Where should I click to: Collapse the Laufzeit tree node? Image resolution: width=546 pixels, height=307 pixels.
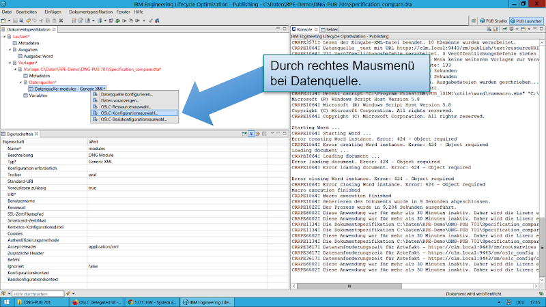5,37
